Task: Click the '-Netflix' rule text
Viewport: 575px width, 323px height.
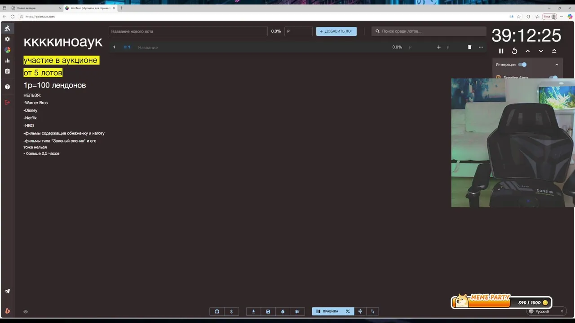Action: 30,118
